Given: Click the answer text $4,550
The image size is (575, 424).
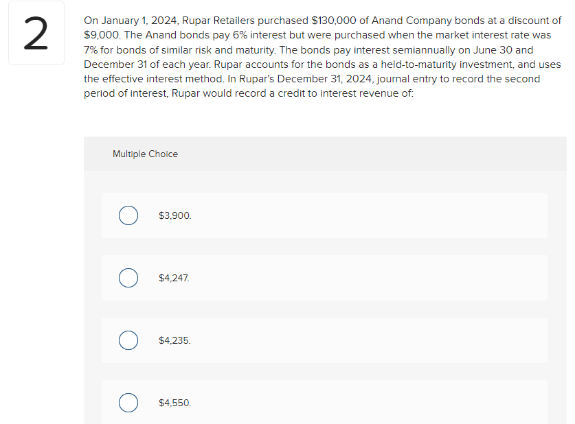Looking at the screenshot, I should [174, 403].
